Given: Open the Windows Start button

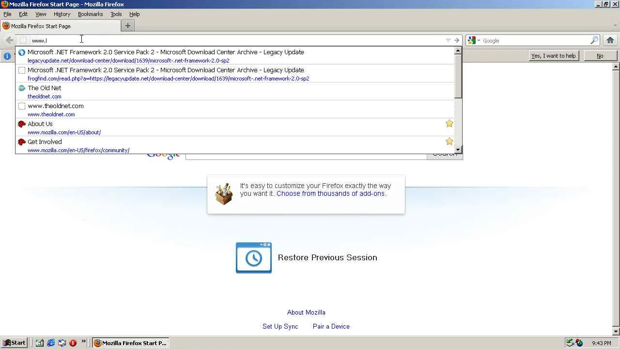Looking at the screenshot, I should [14, 343].
